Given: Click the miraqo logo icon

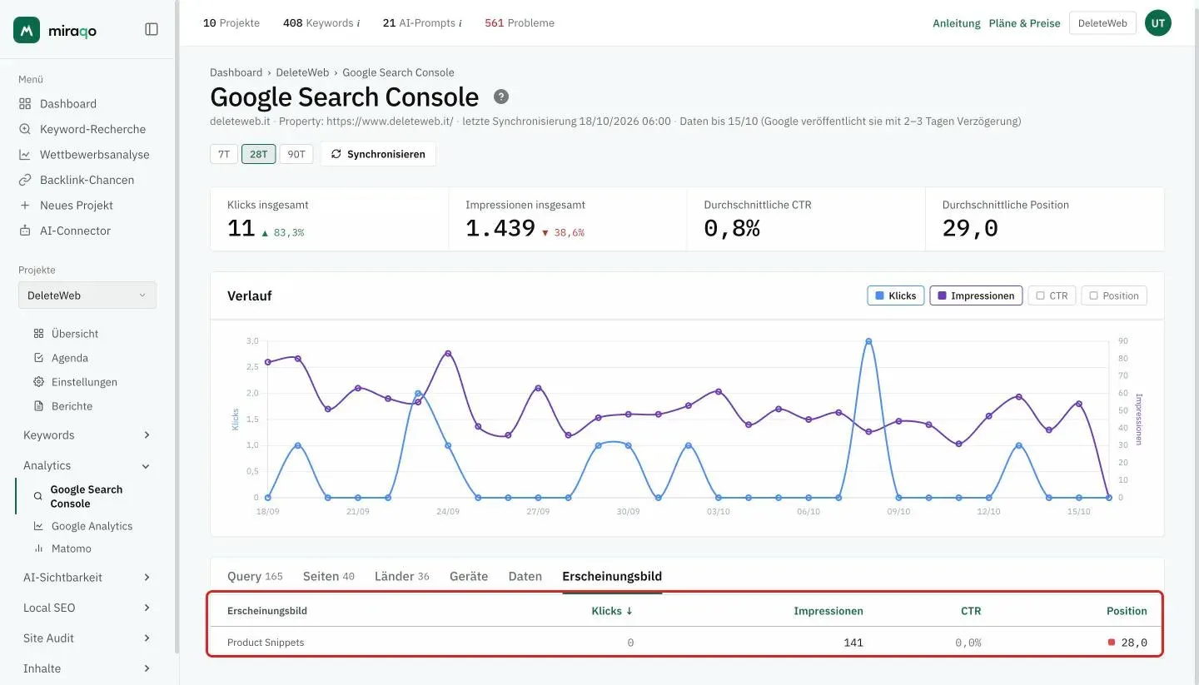Looking at the screenshot, I should [27, 30].
